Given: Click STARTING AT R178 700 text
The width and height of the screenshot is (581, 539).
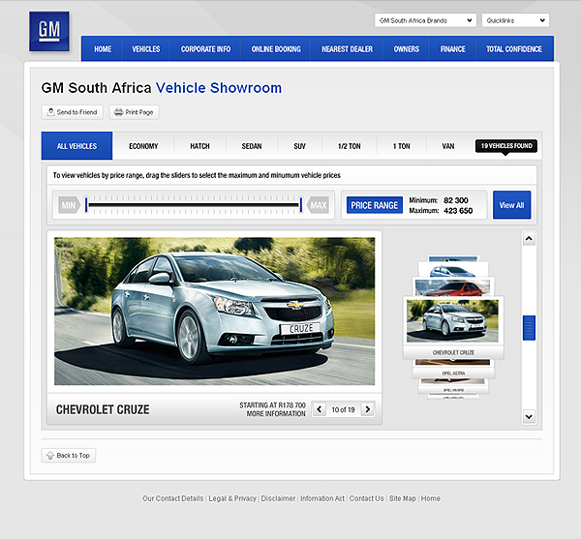Looking at the screenshot, I should (272, 405).
